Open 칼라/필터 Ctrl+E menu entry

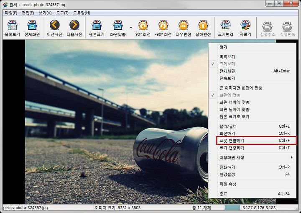[x=253, y=126]
